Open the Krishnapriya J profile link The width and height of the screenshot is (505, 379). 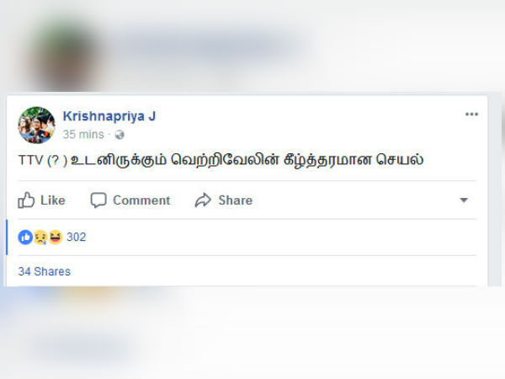pyautogui.click(x=109, y=116)
